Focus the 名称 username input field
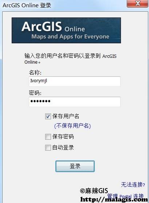The image size is (149, 203). pyautogui.click(x=75, y=81)
